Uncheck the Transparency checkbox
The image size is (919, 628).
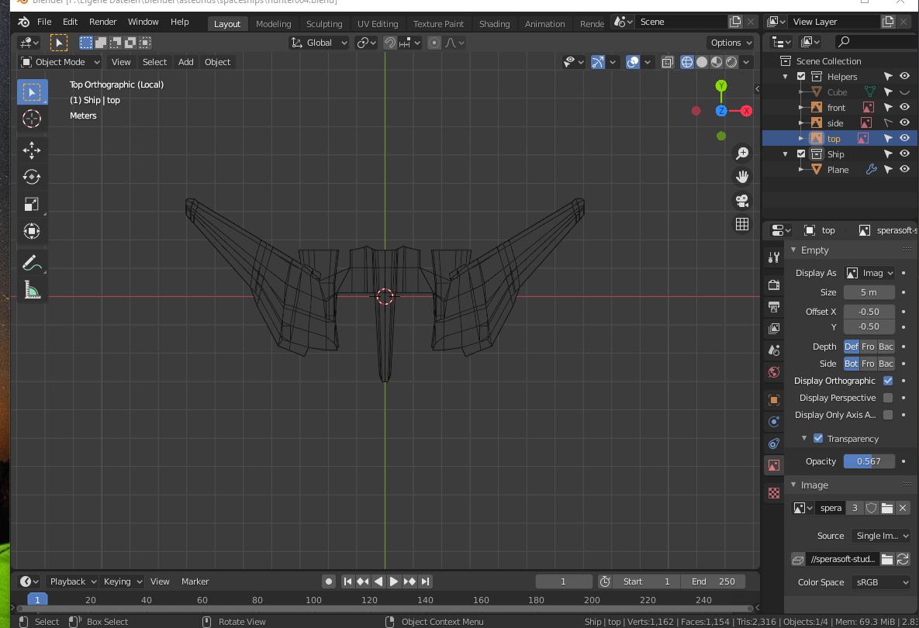(x=818, y=439)
